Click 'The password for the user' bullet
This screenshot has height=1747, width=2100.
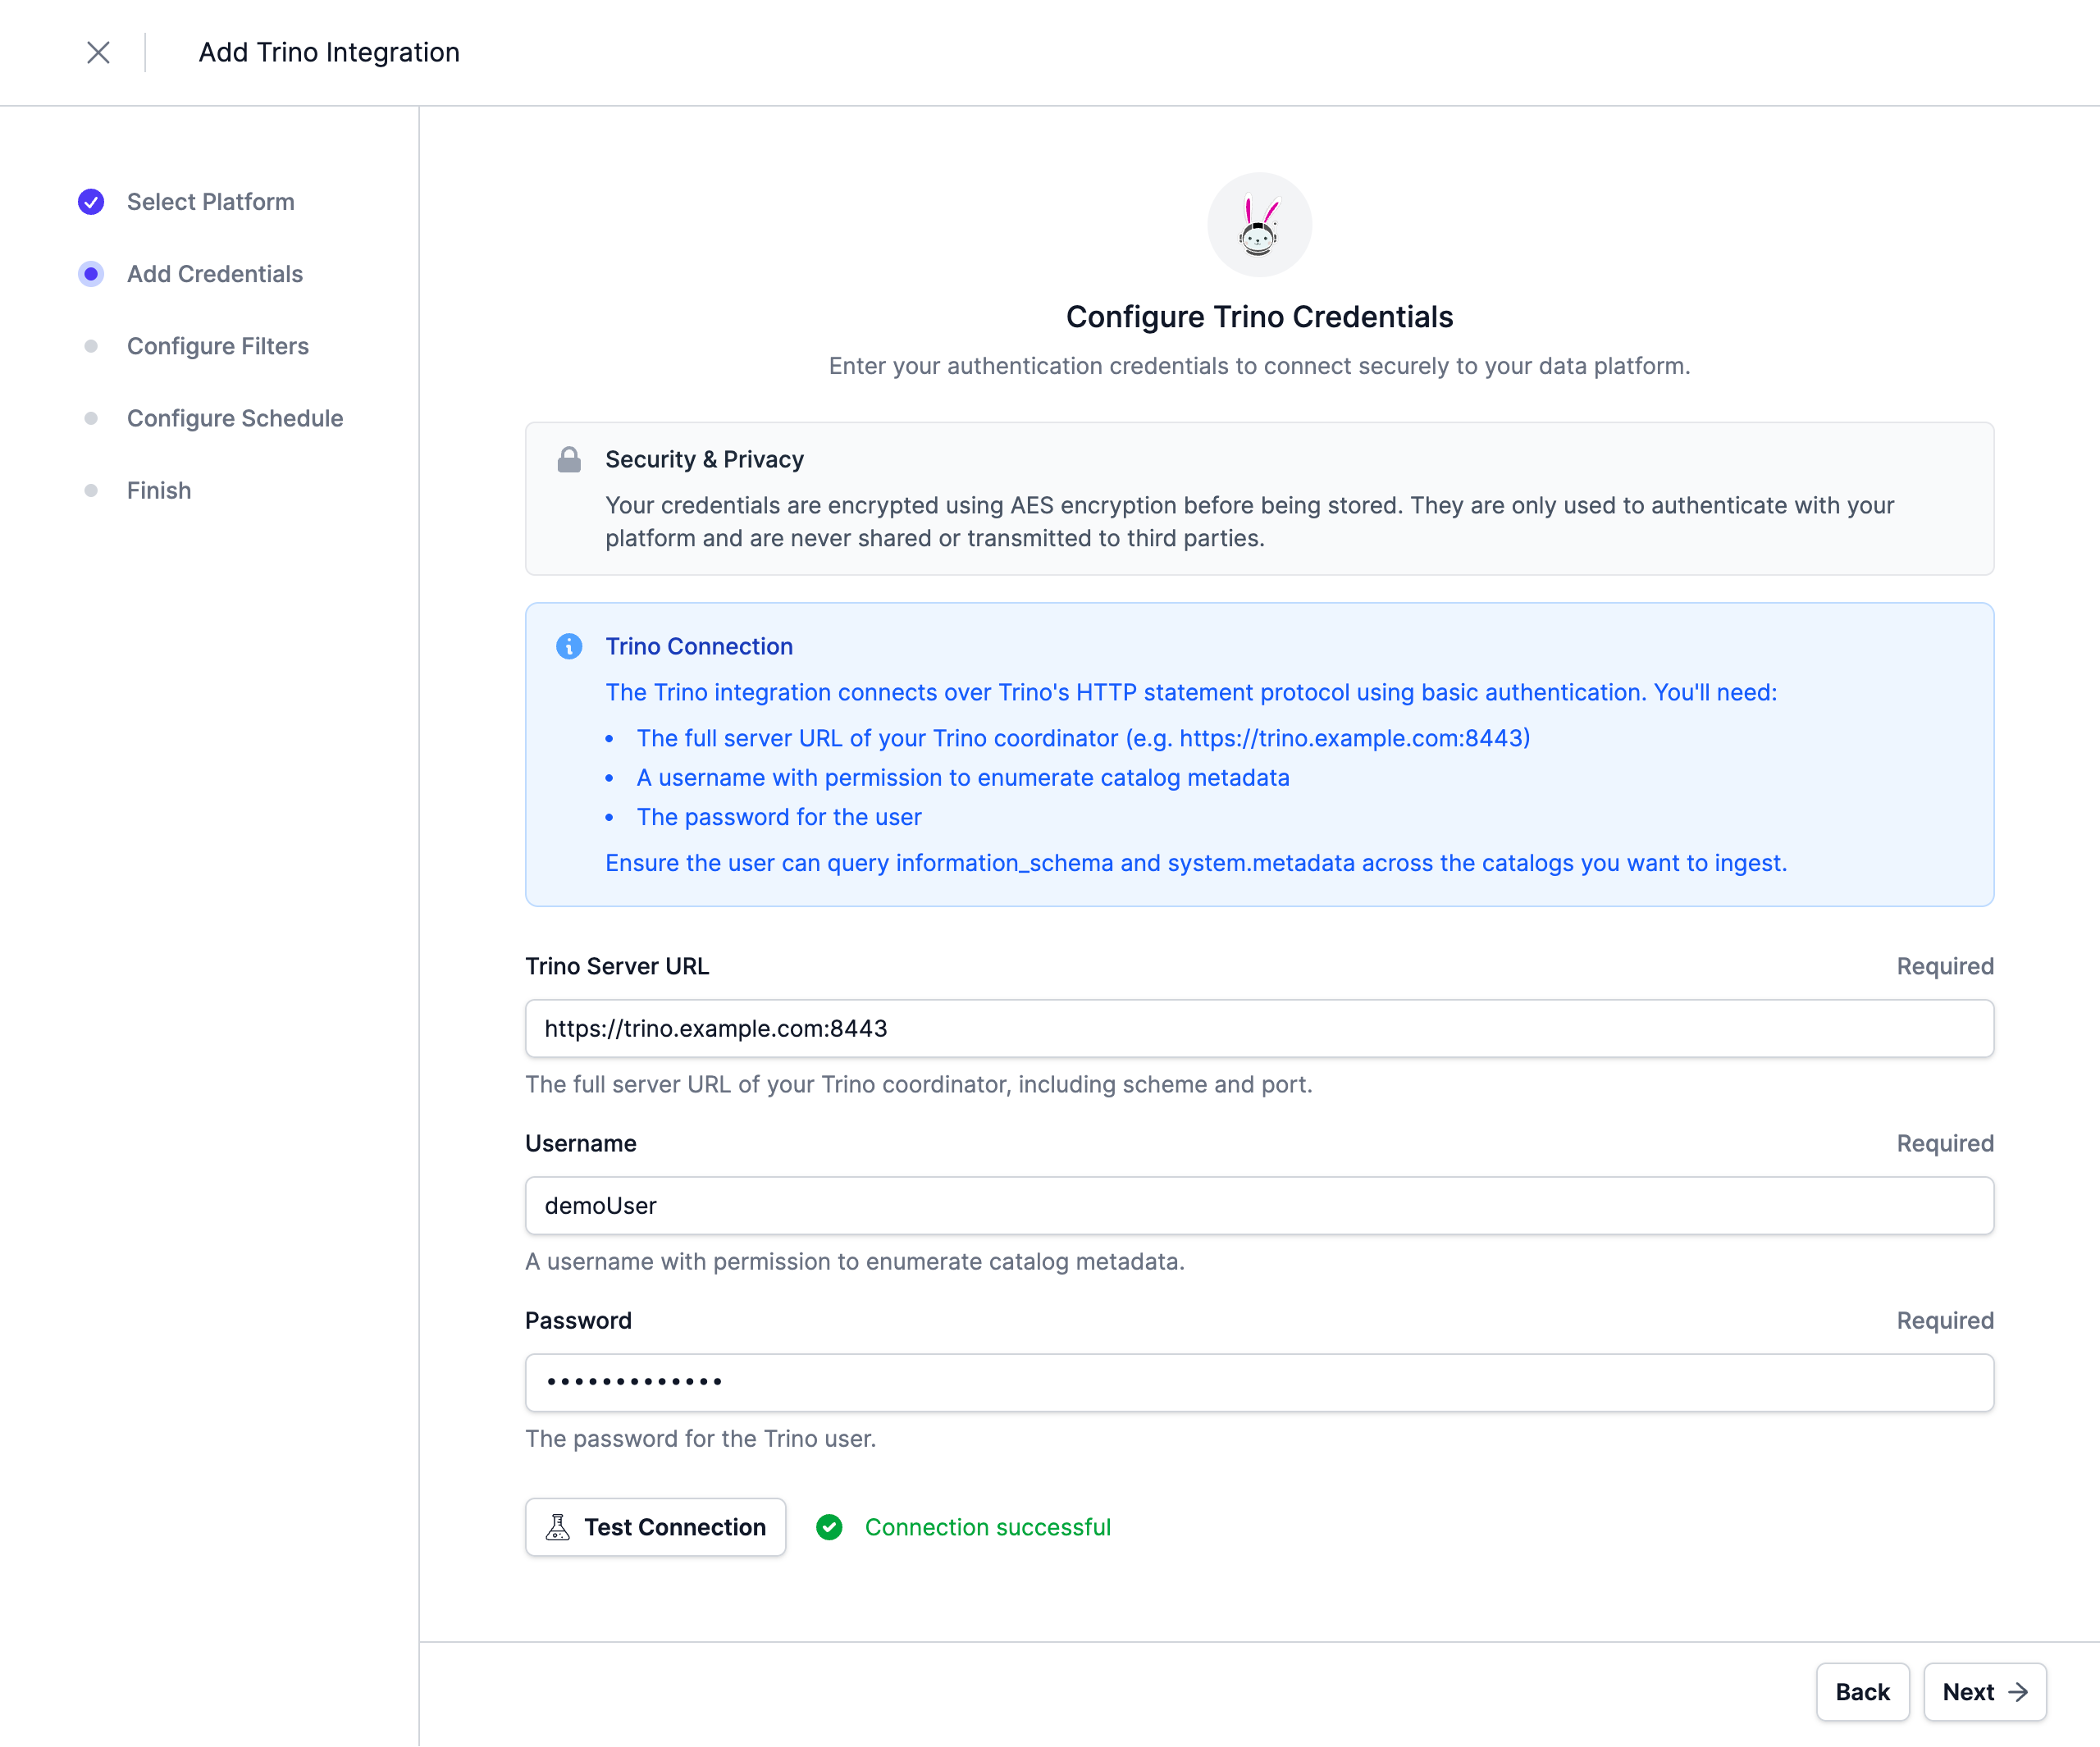pos(779,818)
